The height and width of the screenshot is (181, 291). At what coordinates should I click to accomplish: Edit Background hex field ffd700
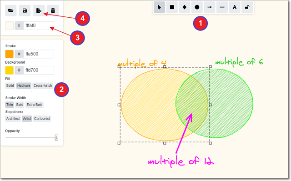[39, 70]
